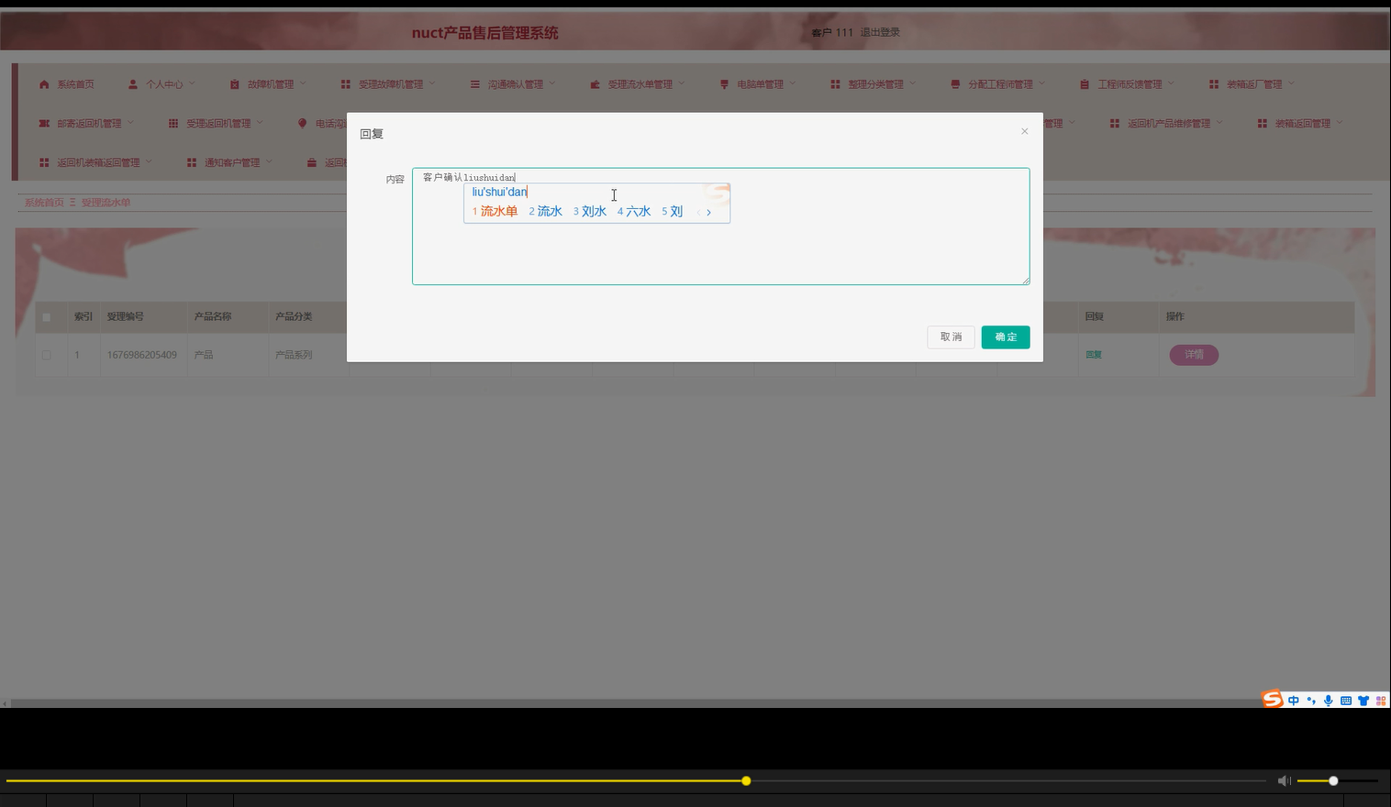
Task: Expand the 装箱返厂管理 menu chevron
Action: click(x=1291, y=83)
